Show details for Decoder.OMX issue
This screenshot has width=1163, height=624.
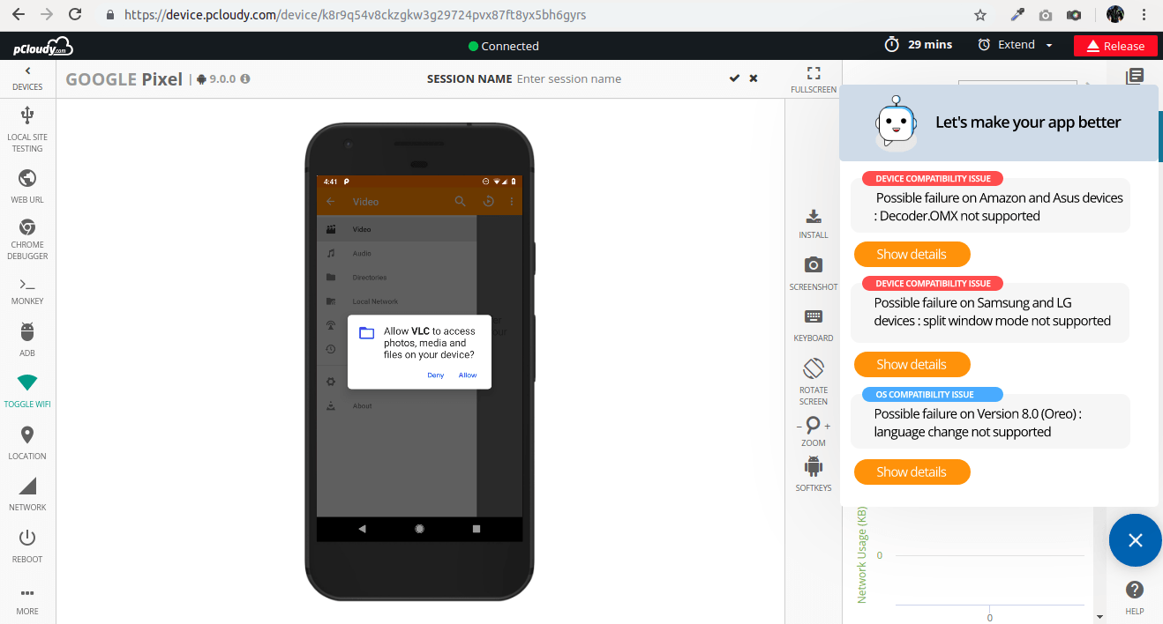[x=912, y=254]
